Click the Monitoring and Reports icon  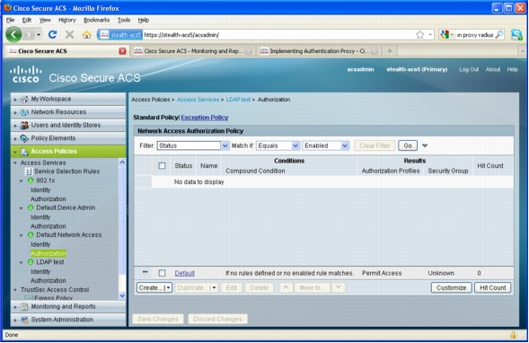tap(24, 306)
